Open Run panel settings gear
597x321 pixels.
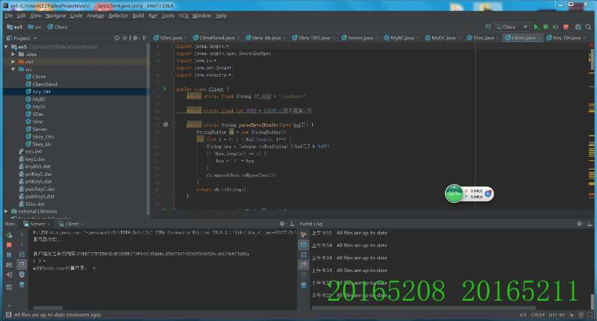282,224
